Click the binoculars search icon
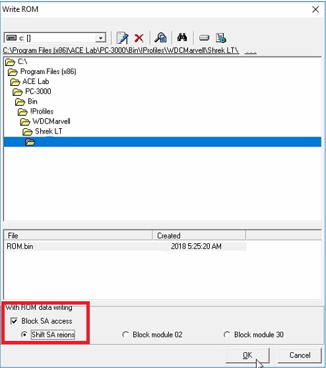 182,37
